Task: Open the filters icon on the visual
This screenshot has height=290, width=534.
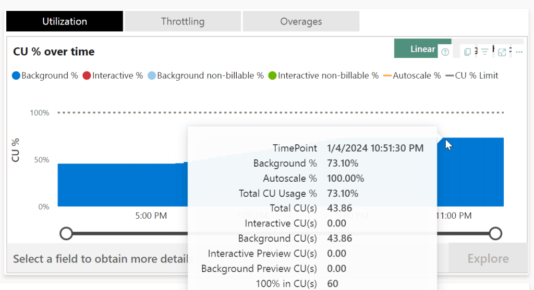Action: (484, 52)
